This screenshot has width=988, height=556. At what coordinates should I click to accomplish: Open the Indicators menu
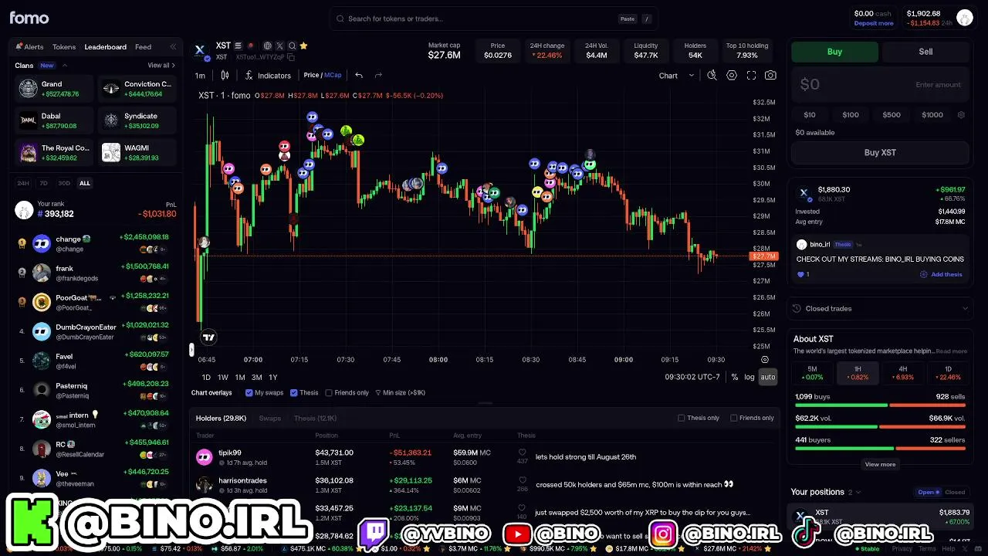tap(268, 76)
